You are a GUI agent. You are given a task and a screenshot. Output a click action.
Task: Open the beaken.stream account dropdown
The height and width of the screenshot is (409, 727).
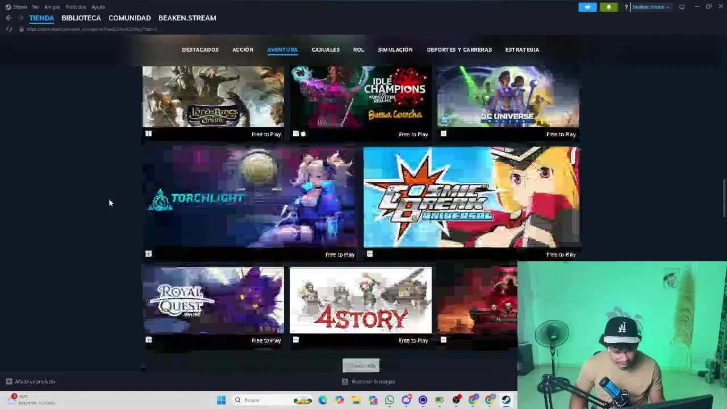tap(651, 7)
